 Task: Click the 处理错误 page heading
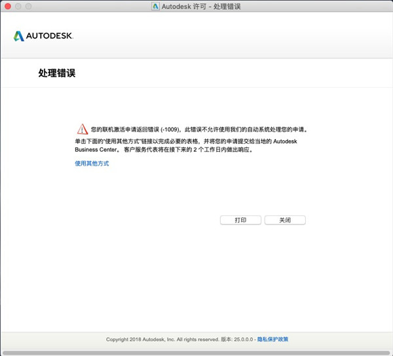tap(57, 73)
